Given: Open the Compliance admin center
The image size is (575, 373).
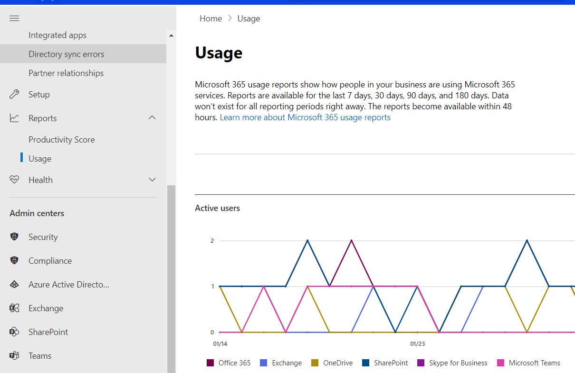Looking at the screenshot, I should (x=50, y=261).
